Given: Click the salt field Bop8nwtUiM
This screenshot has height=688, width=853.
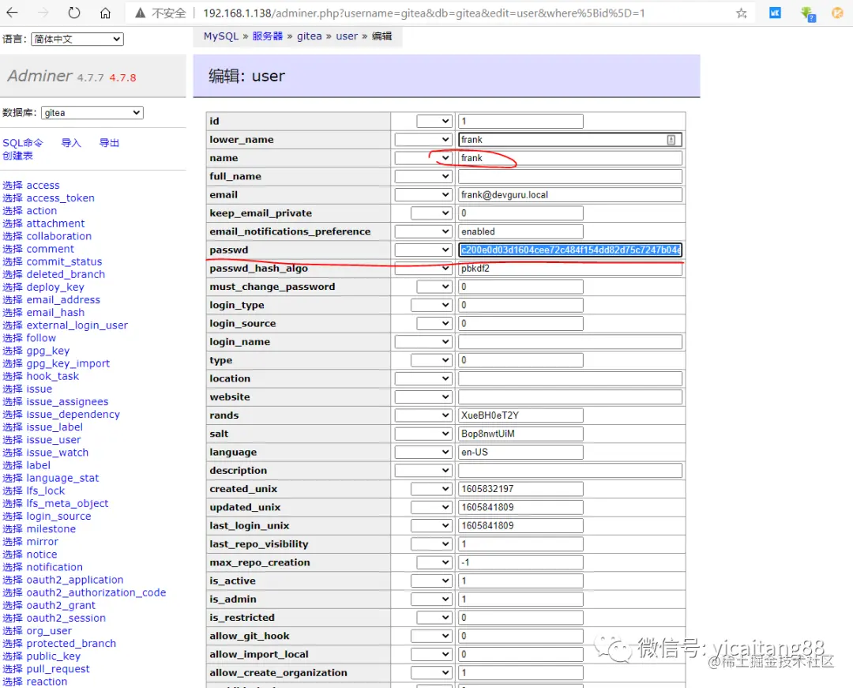Looking at the screenshot, I should click(520, 434).
